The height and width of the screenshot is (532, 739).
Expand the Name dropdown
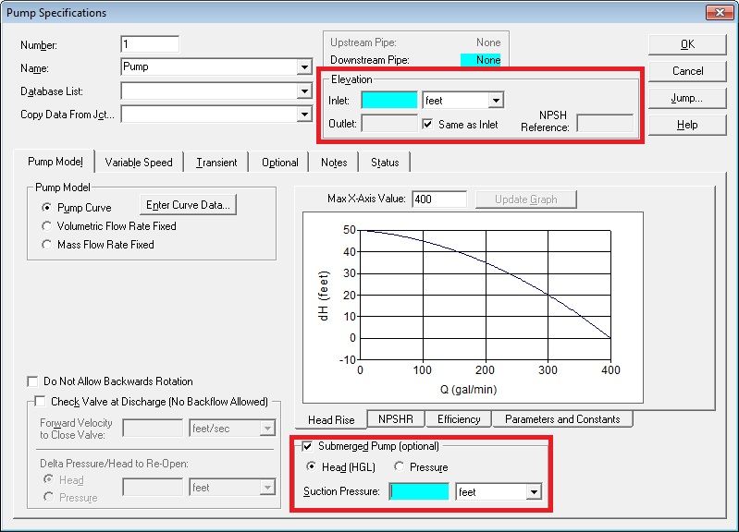(304, 67)
